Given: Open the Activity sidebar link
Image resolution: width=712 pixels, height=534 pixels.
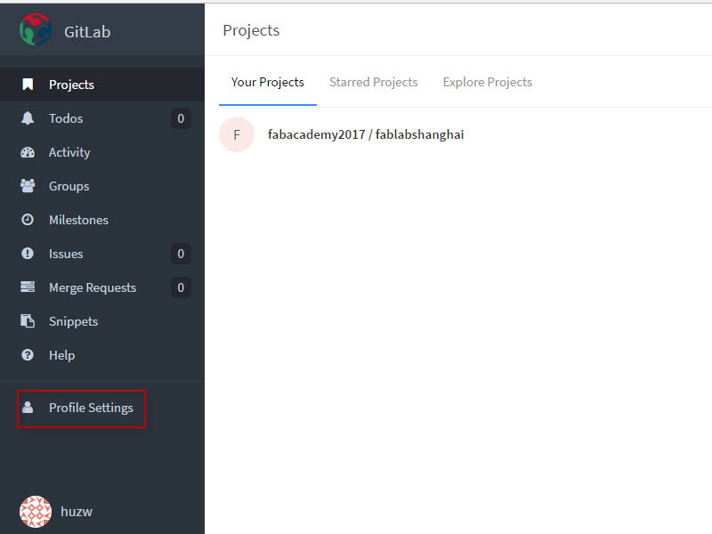Looking at the screenshot, I should point(102,152).
